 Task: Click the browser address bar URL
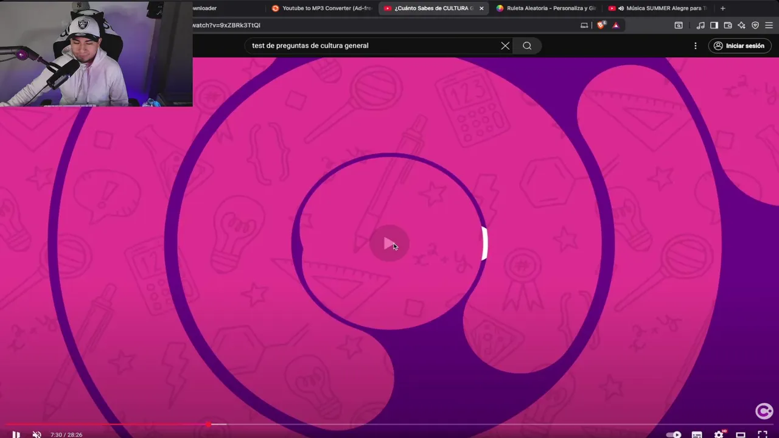(383, 25)
